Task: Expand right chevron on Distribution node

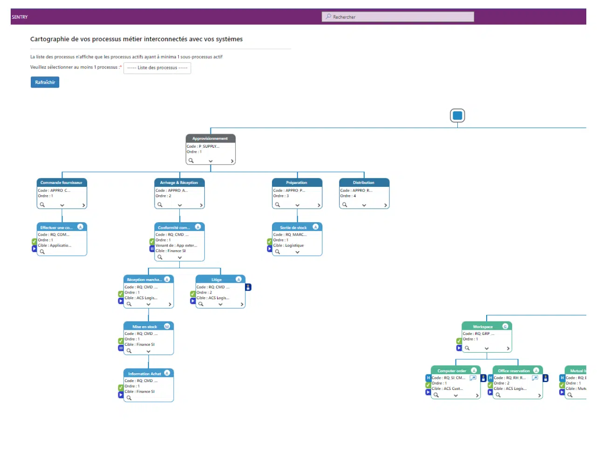Action: click(x=385, y=205)
